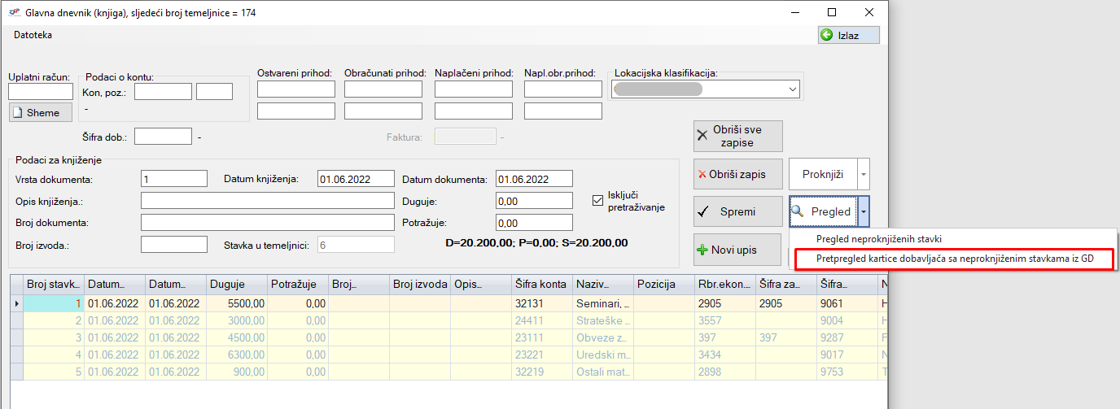
Task: Click the green Izlaz exit button
Action: [849, 35]
